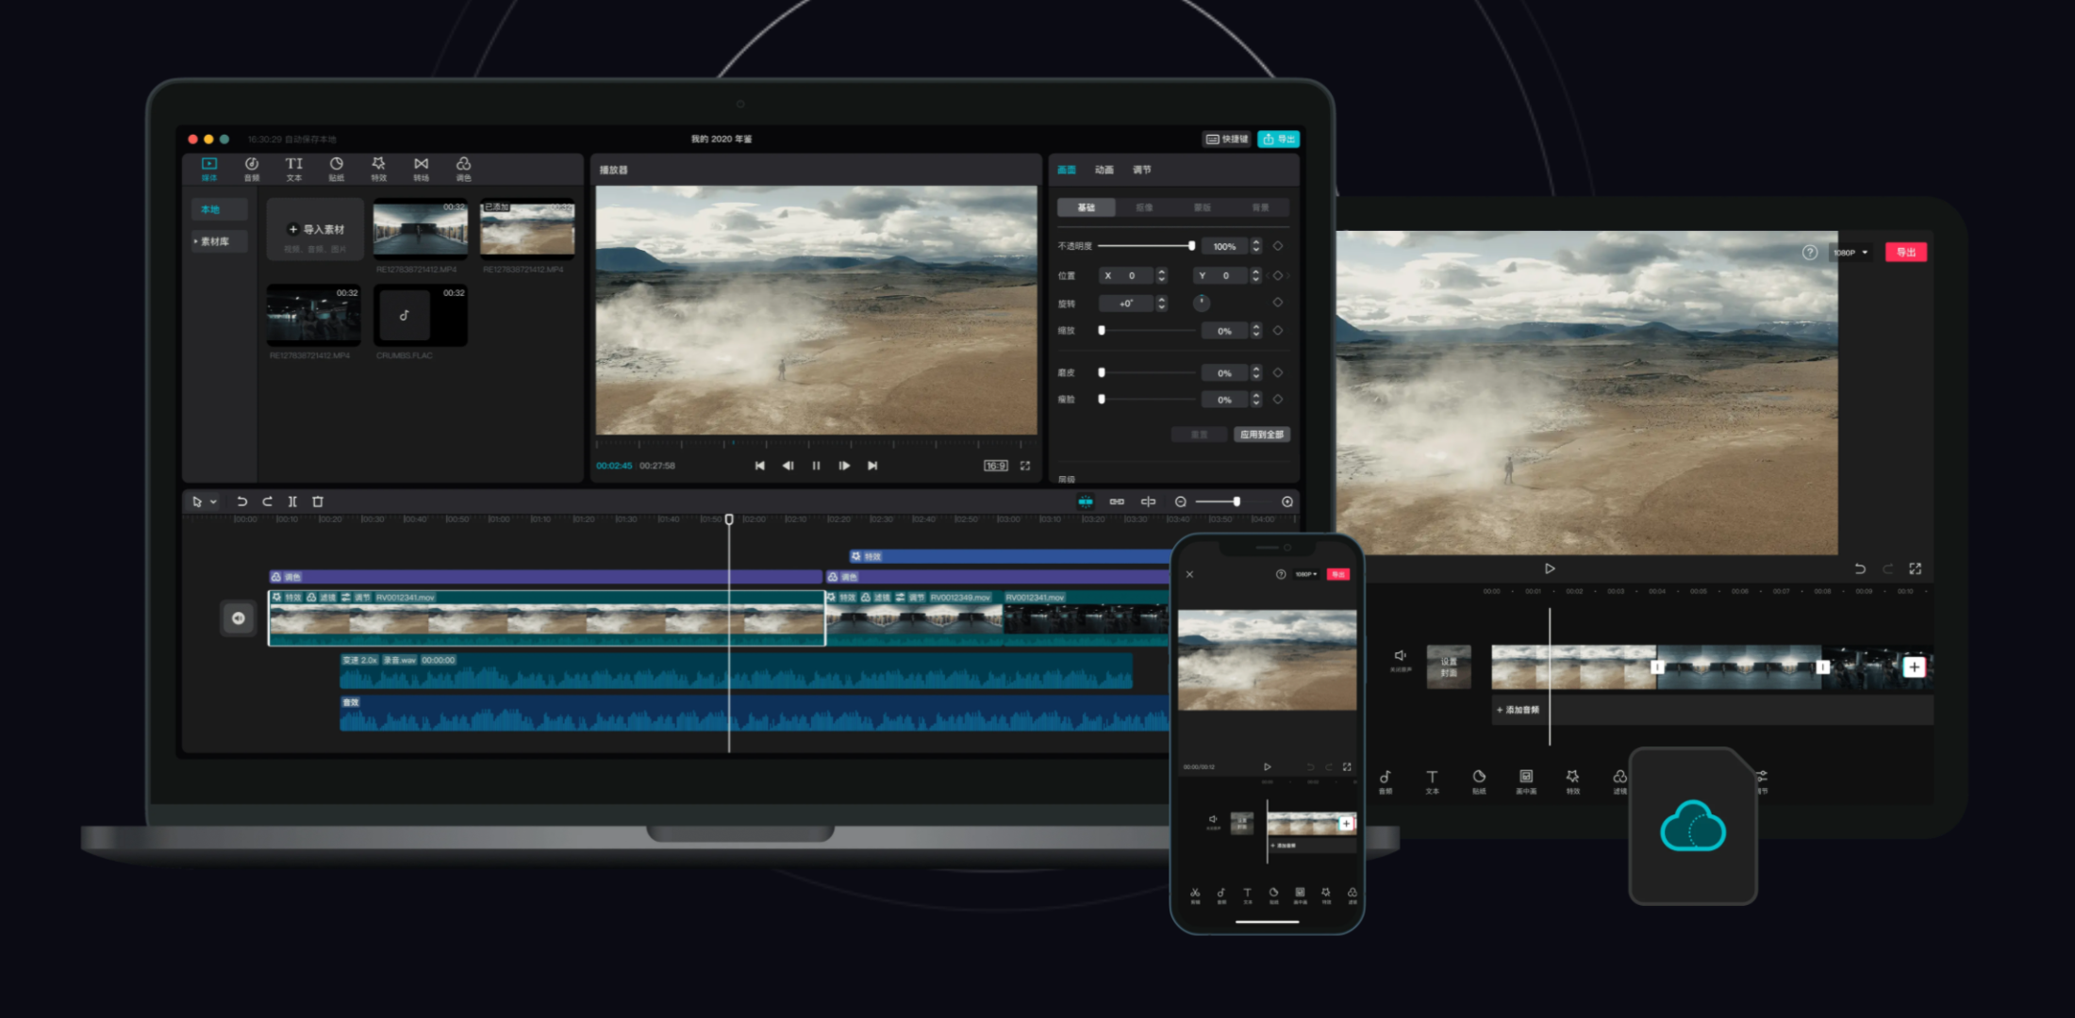Select the 贴纸 stickers tool icon
This screenshot has height=1018, width=2075.
(x=336, y=168)
